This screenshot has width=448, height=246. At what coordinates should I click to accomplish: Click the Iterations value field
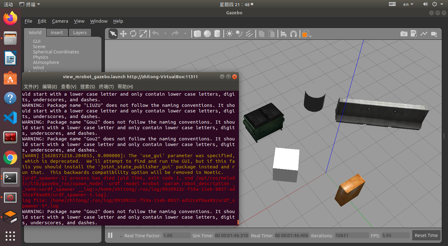(x=351, y=235)
